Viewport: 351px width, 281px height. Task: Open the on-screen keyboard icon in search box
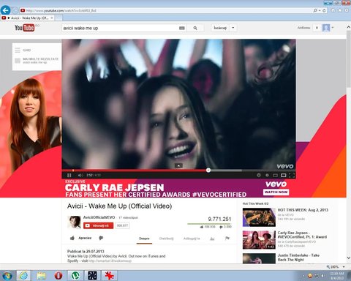tap(182, 28)
